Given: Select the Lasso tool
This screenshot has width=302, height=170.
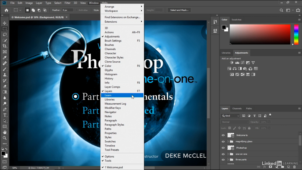Looking at the screenshot, I should pos(5,35).
